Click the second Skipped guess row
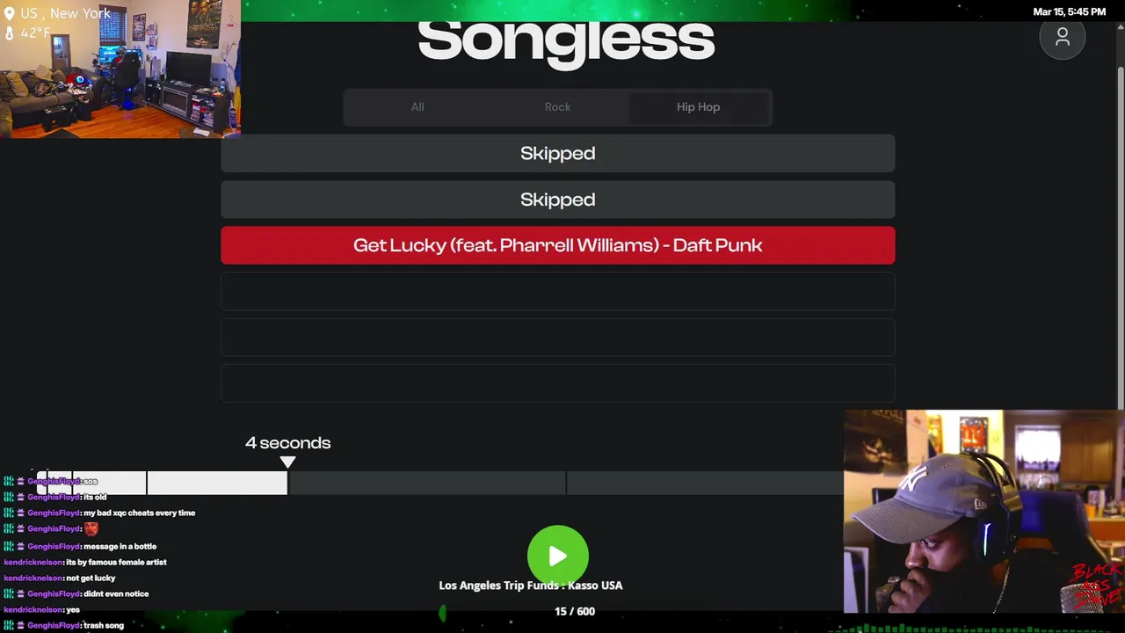1125x633 pixels. [558, 200]
